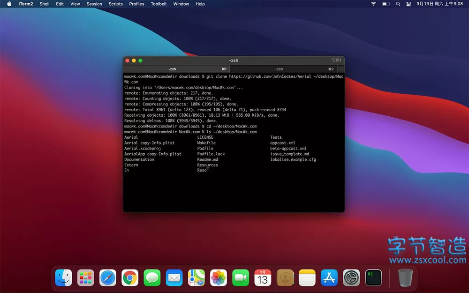Open Google Chrome in the Dock
The image size is (469, 293).
pos(130,278)
